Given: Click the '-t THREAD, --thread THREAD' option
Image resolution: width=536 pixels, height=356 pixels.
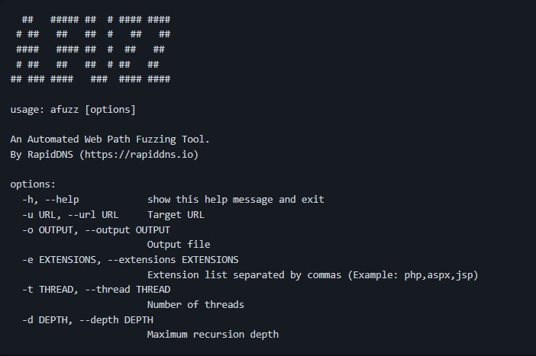Looking at the screenshot, I should click(97, 290).
